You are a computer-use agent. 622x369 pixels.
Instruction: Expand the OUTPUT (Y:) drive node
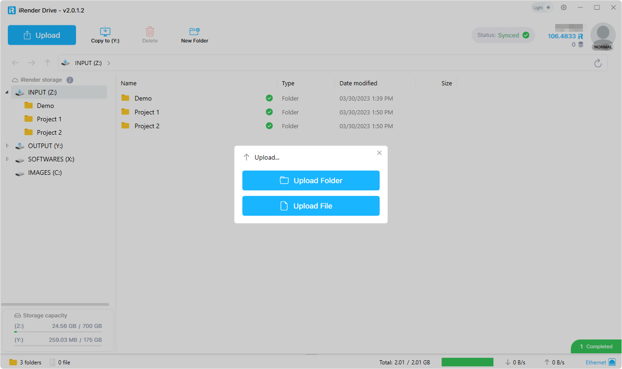point(7,146)
